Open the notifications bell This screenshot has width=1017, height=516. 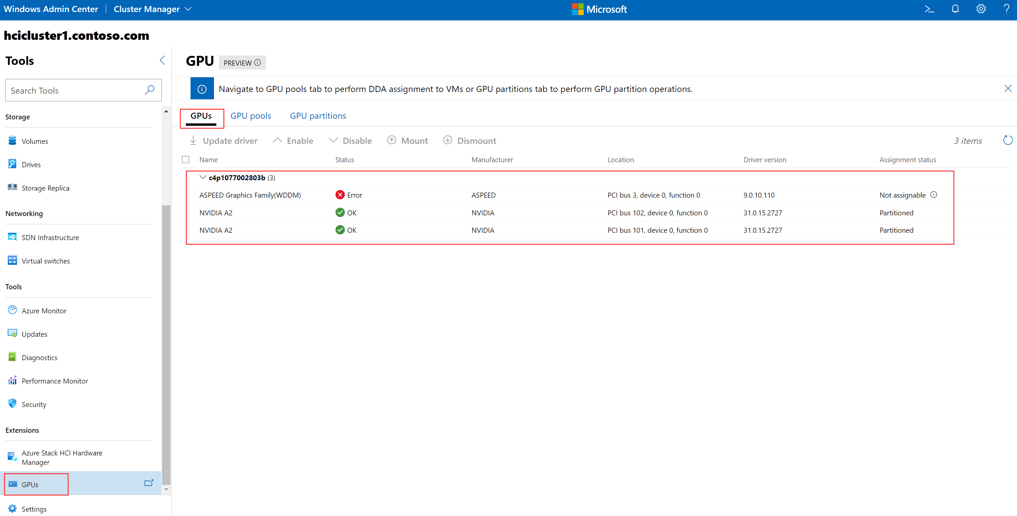tap(955, 9)
